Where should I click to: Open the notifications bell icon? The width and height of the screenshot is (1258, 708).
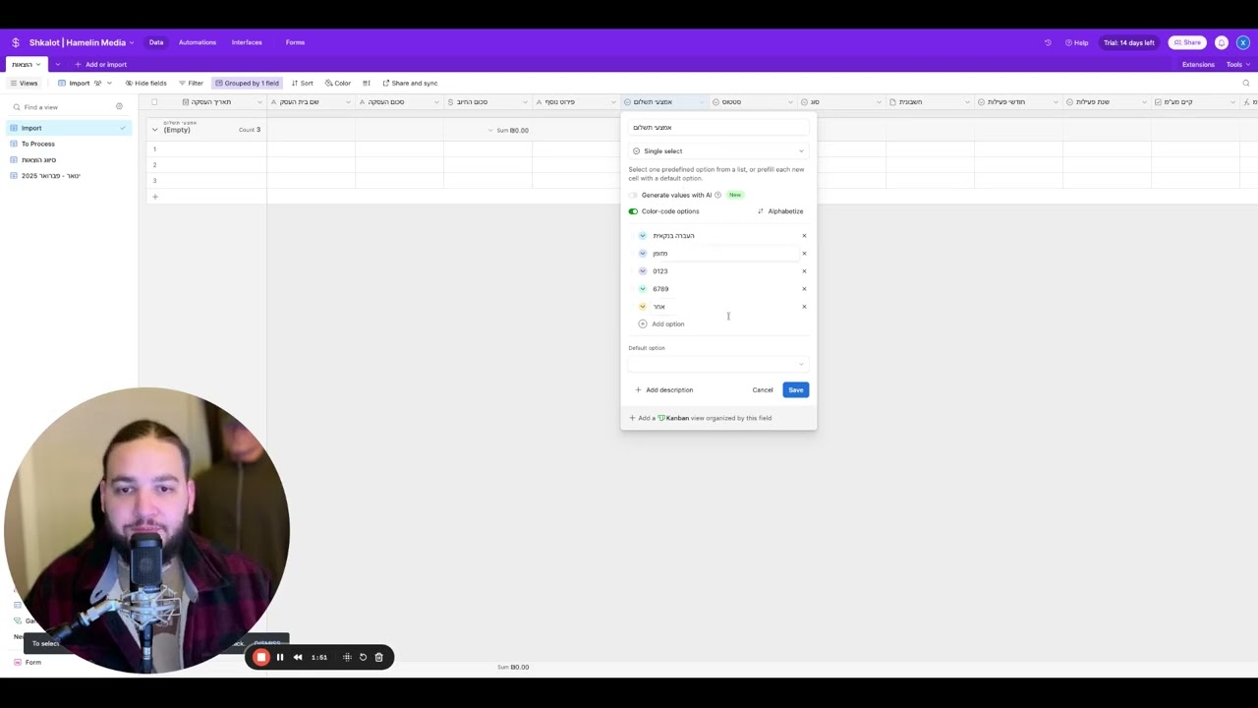1222,43
